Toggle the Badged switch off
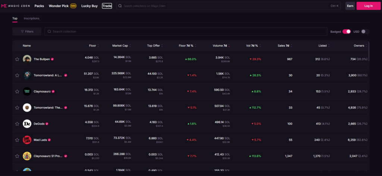The height and width of the screenshot is (176, 382). click(x=347, y=32)
